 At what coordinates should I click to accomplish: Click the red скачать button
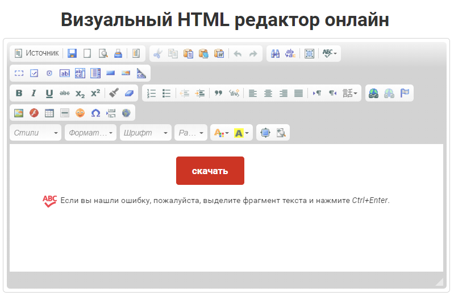click(x=210, y=171)
